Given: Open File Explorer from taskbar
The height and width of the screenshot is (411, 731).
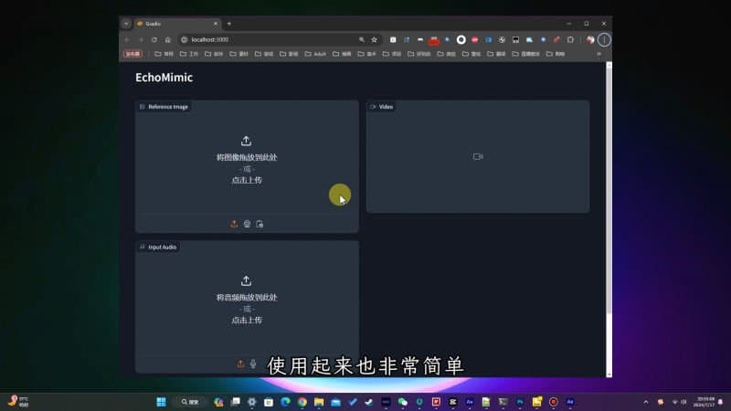Looking at the screenshot, I should coord(319,402).
